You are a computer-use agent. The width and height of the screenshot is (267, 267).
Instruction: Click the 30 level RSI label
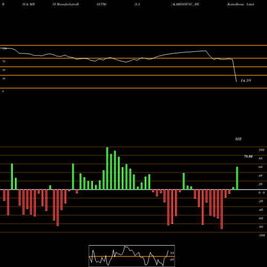4,78
